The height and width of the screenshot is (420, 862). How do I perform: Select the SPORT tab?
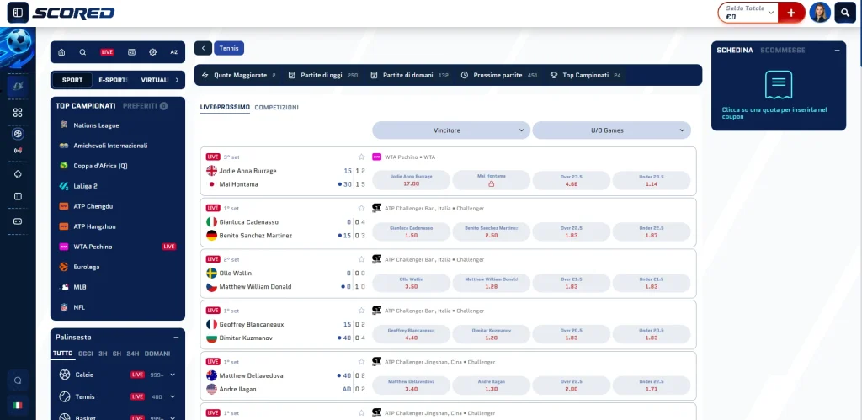pyautogui.click(x=72, y=80)
